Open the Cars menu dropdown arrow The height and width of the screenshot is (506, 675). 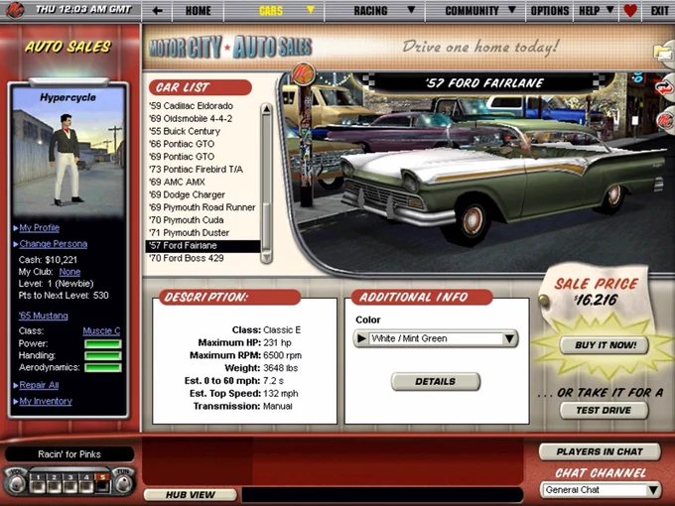click(x=310, y=10)
